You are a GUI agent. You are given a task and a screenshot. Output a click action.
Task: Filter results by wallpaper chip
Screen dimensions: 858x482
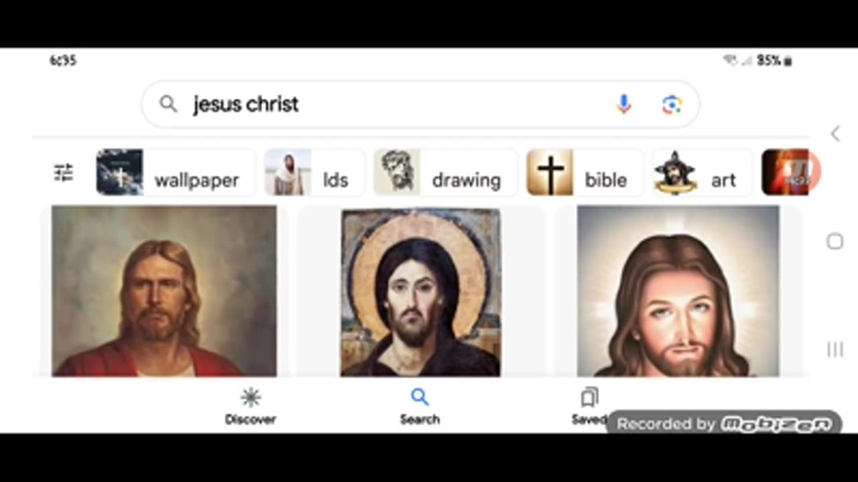(176, 173)
